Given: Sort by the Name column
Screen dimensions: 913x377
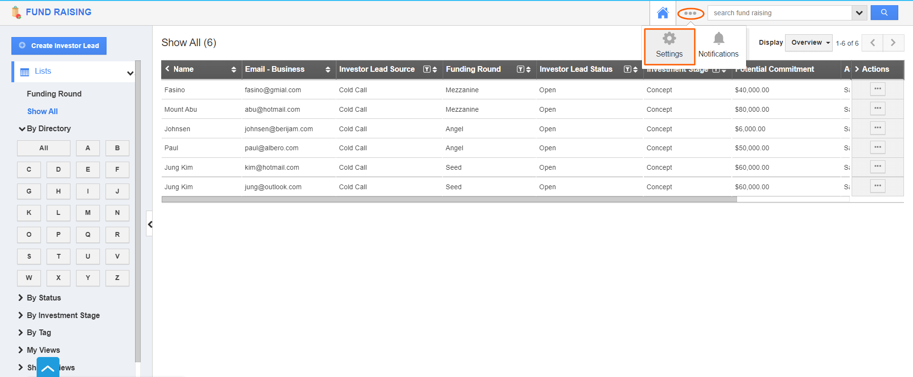Looking at the screenshot, I should coord(233,69).
